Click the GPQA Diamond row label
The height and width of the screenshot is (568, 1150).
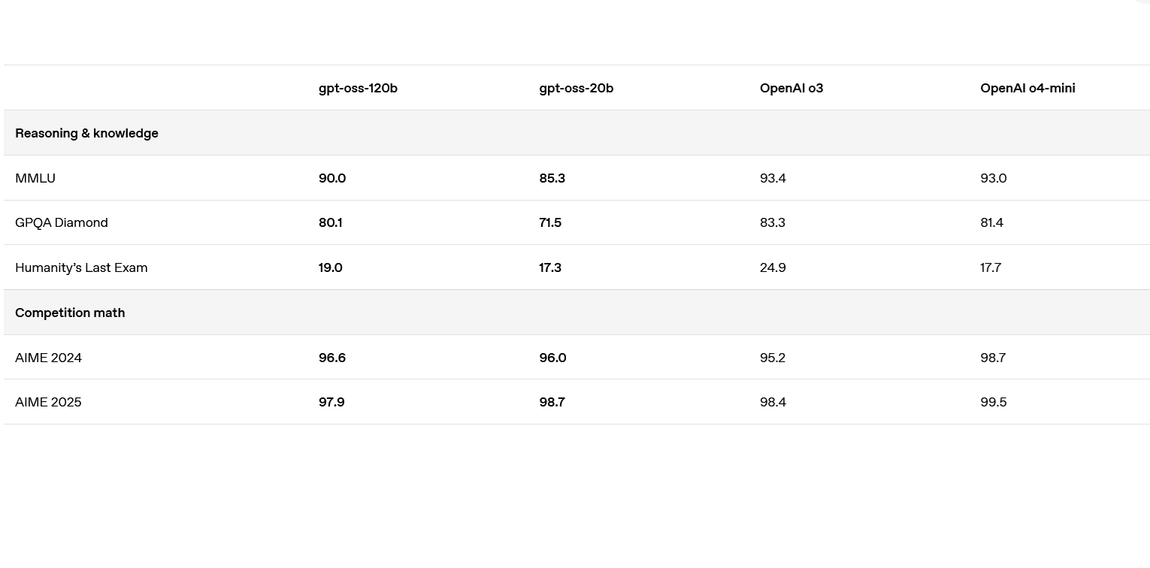click(62, 222)
